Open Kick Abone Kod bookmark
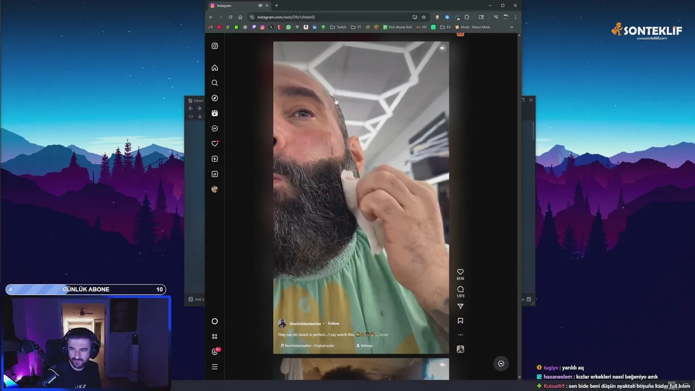The width and height of the screenshot is (695, 391). point(397,27)
